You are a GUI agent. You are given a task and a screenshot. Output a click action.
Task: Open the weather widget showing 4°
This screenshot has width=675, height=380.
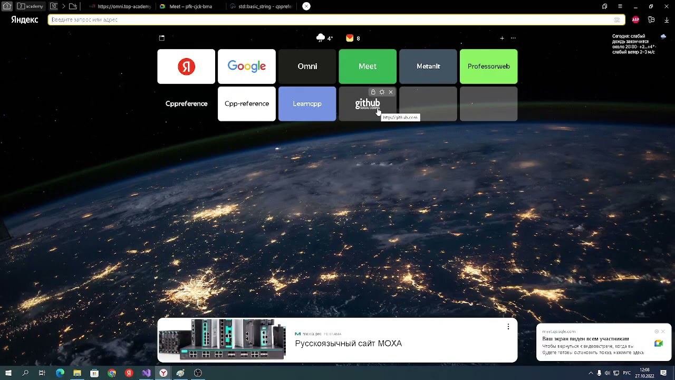coord(324,38)
